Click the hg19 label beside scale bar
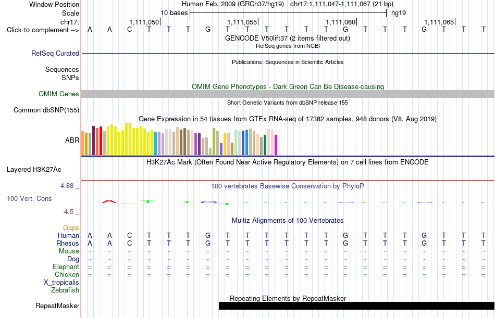Screen dimensions: 495x318 pyautogui.click(x=399, y=13)
